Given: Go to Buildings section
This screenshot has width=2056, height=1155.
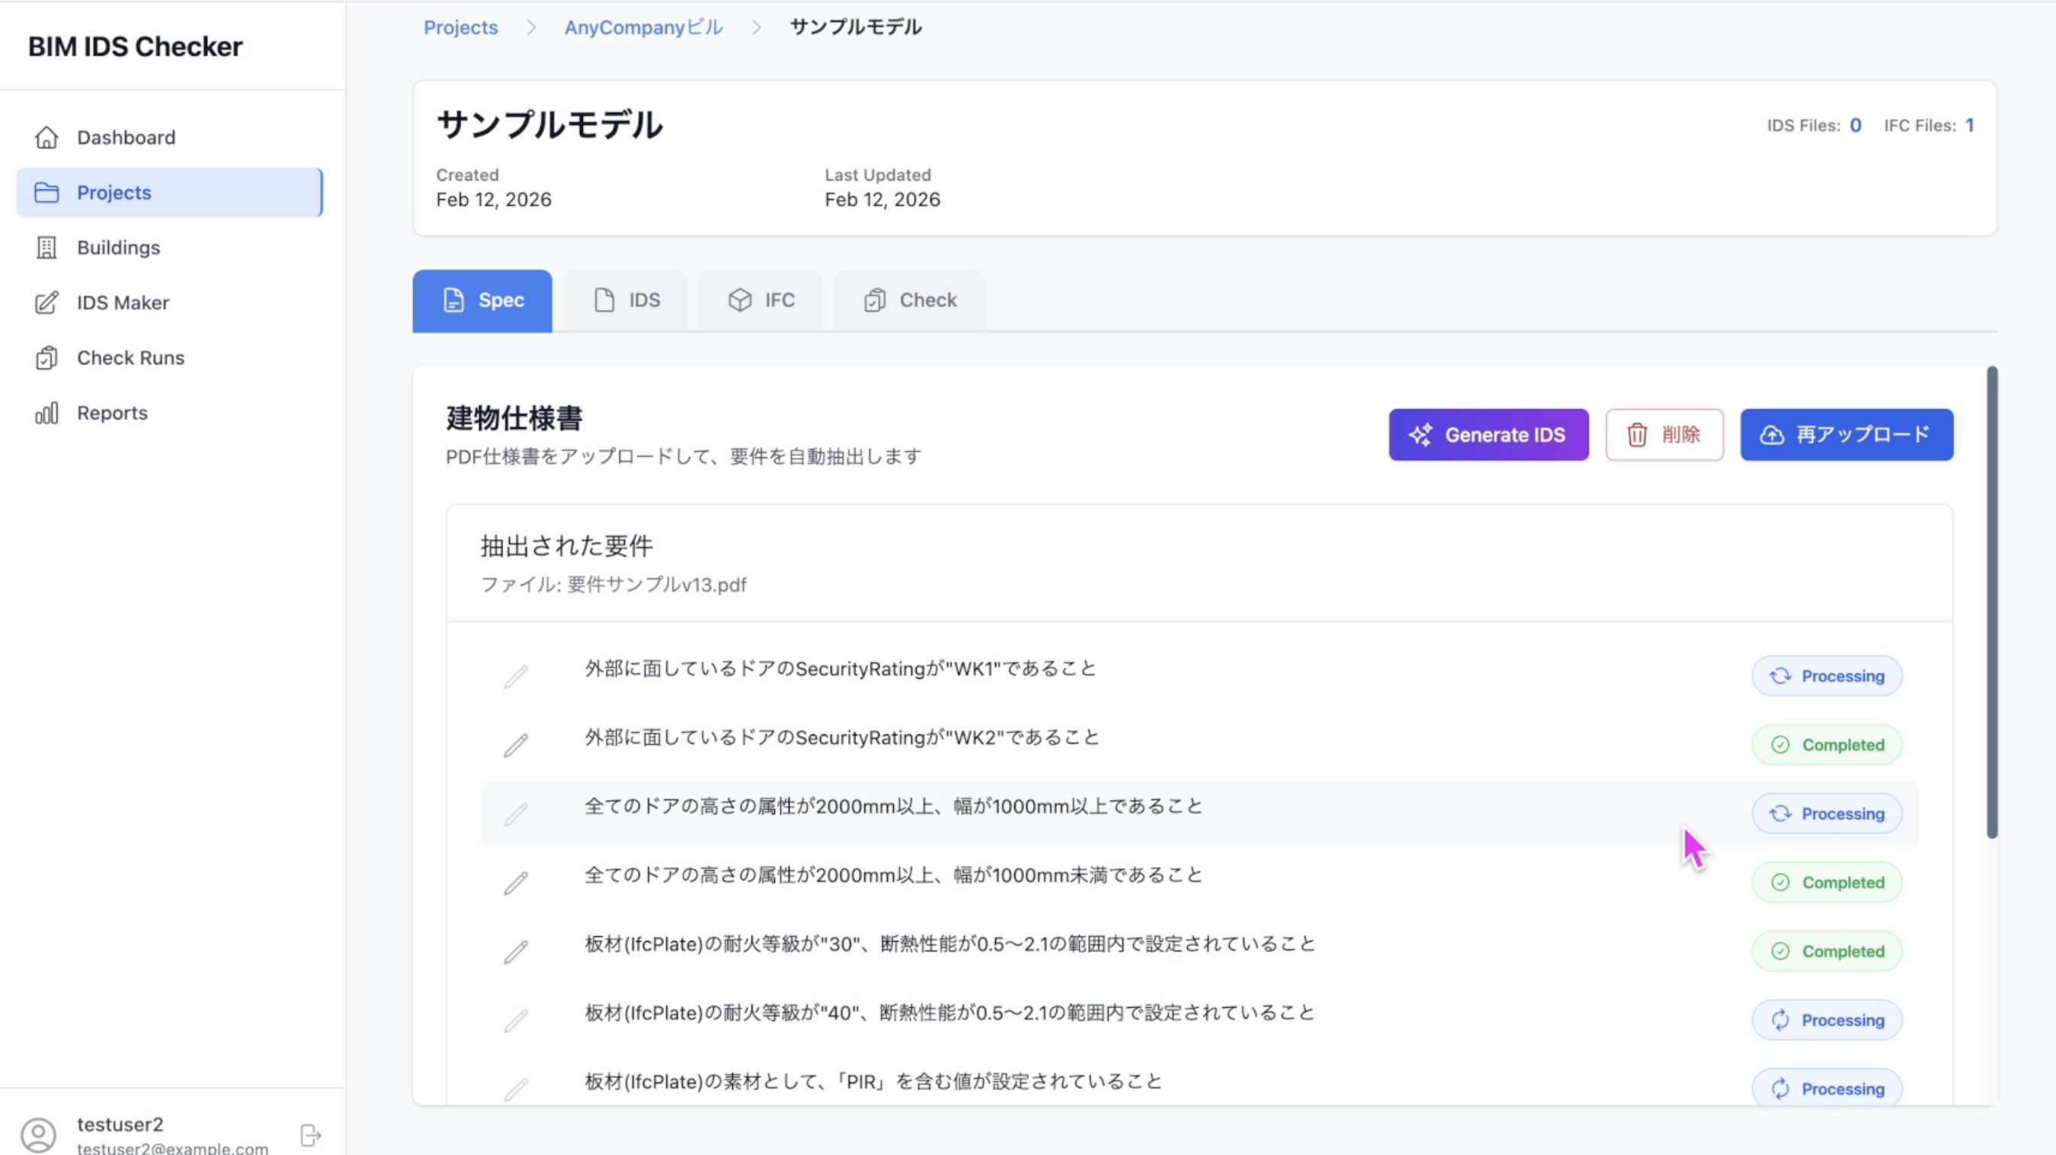Looking at the screenshot, I should [169, 248].
